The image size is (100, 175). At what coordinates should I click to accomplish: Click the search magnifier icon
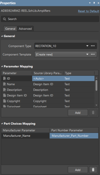[5, 19]
